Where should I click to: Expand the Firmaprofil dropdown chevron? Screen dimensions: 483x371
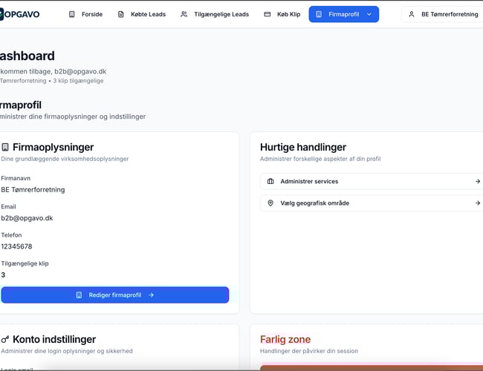369,14
